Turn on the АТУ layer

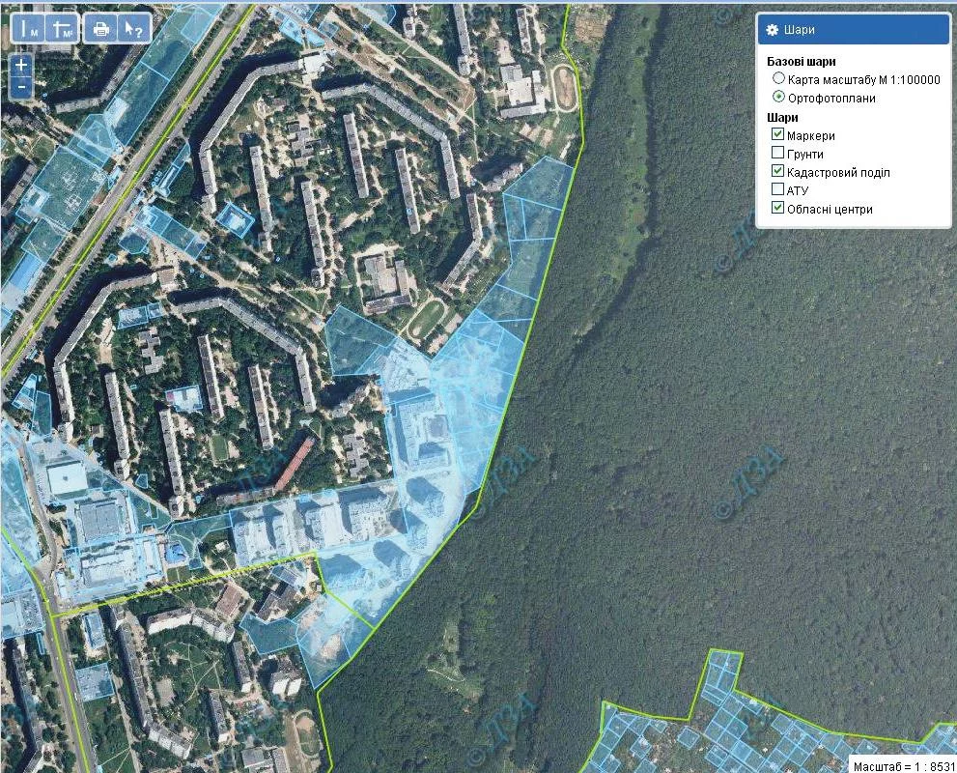[777, 189]
